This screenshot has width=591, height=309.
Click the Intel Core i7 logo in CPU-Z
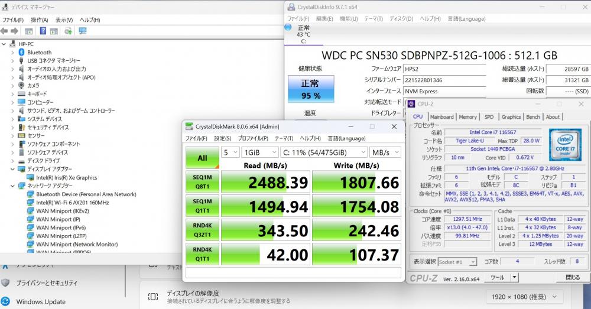(565, 145)
